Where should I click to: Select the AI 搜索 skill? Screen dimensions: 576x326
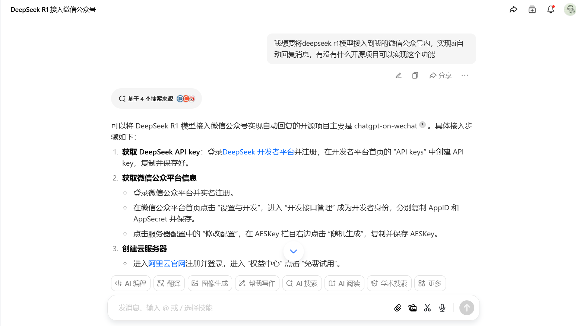(302, 283)
